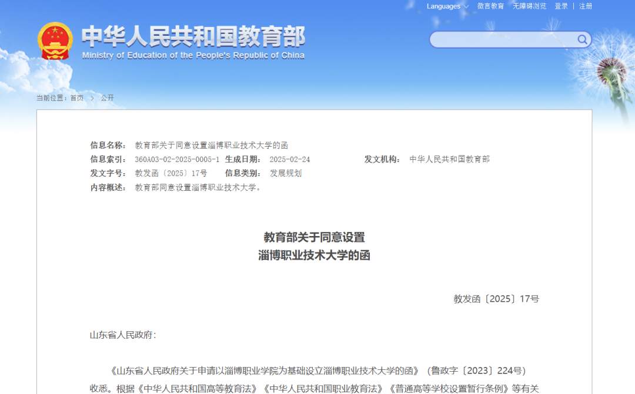
Task: Click 登录 to sign in
Action: [561, 6]
